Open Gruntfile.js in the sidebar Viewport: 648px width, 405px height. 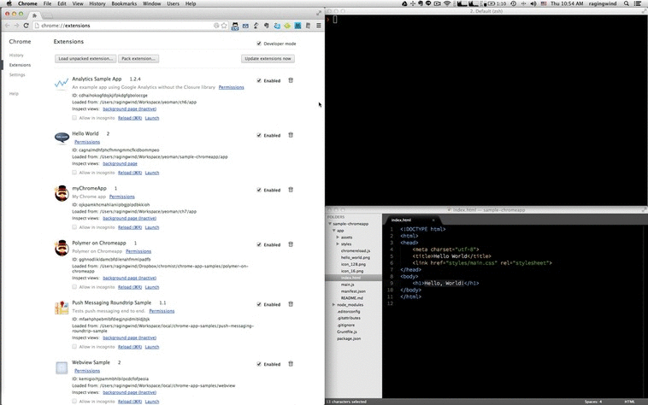(347, 332)
